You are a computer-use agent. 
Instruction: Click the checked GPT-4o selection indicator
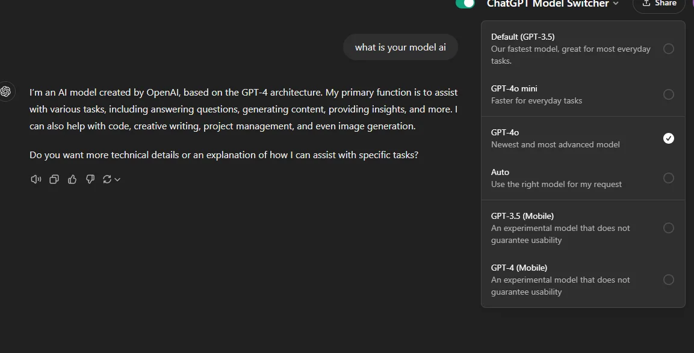(x=668, y=138)
